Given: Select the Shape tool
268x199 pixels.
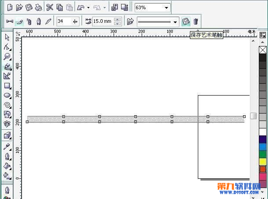Looking at the screenshot, I should tap(7, 47).
